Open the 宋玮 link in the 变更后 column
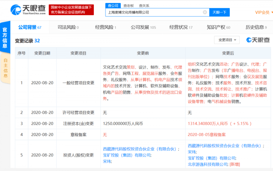The image size is (273, 171). pyautogui.click(x=192, y=152)
